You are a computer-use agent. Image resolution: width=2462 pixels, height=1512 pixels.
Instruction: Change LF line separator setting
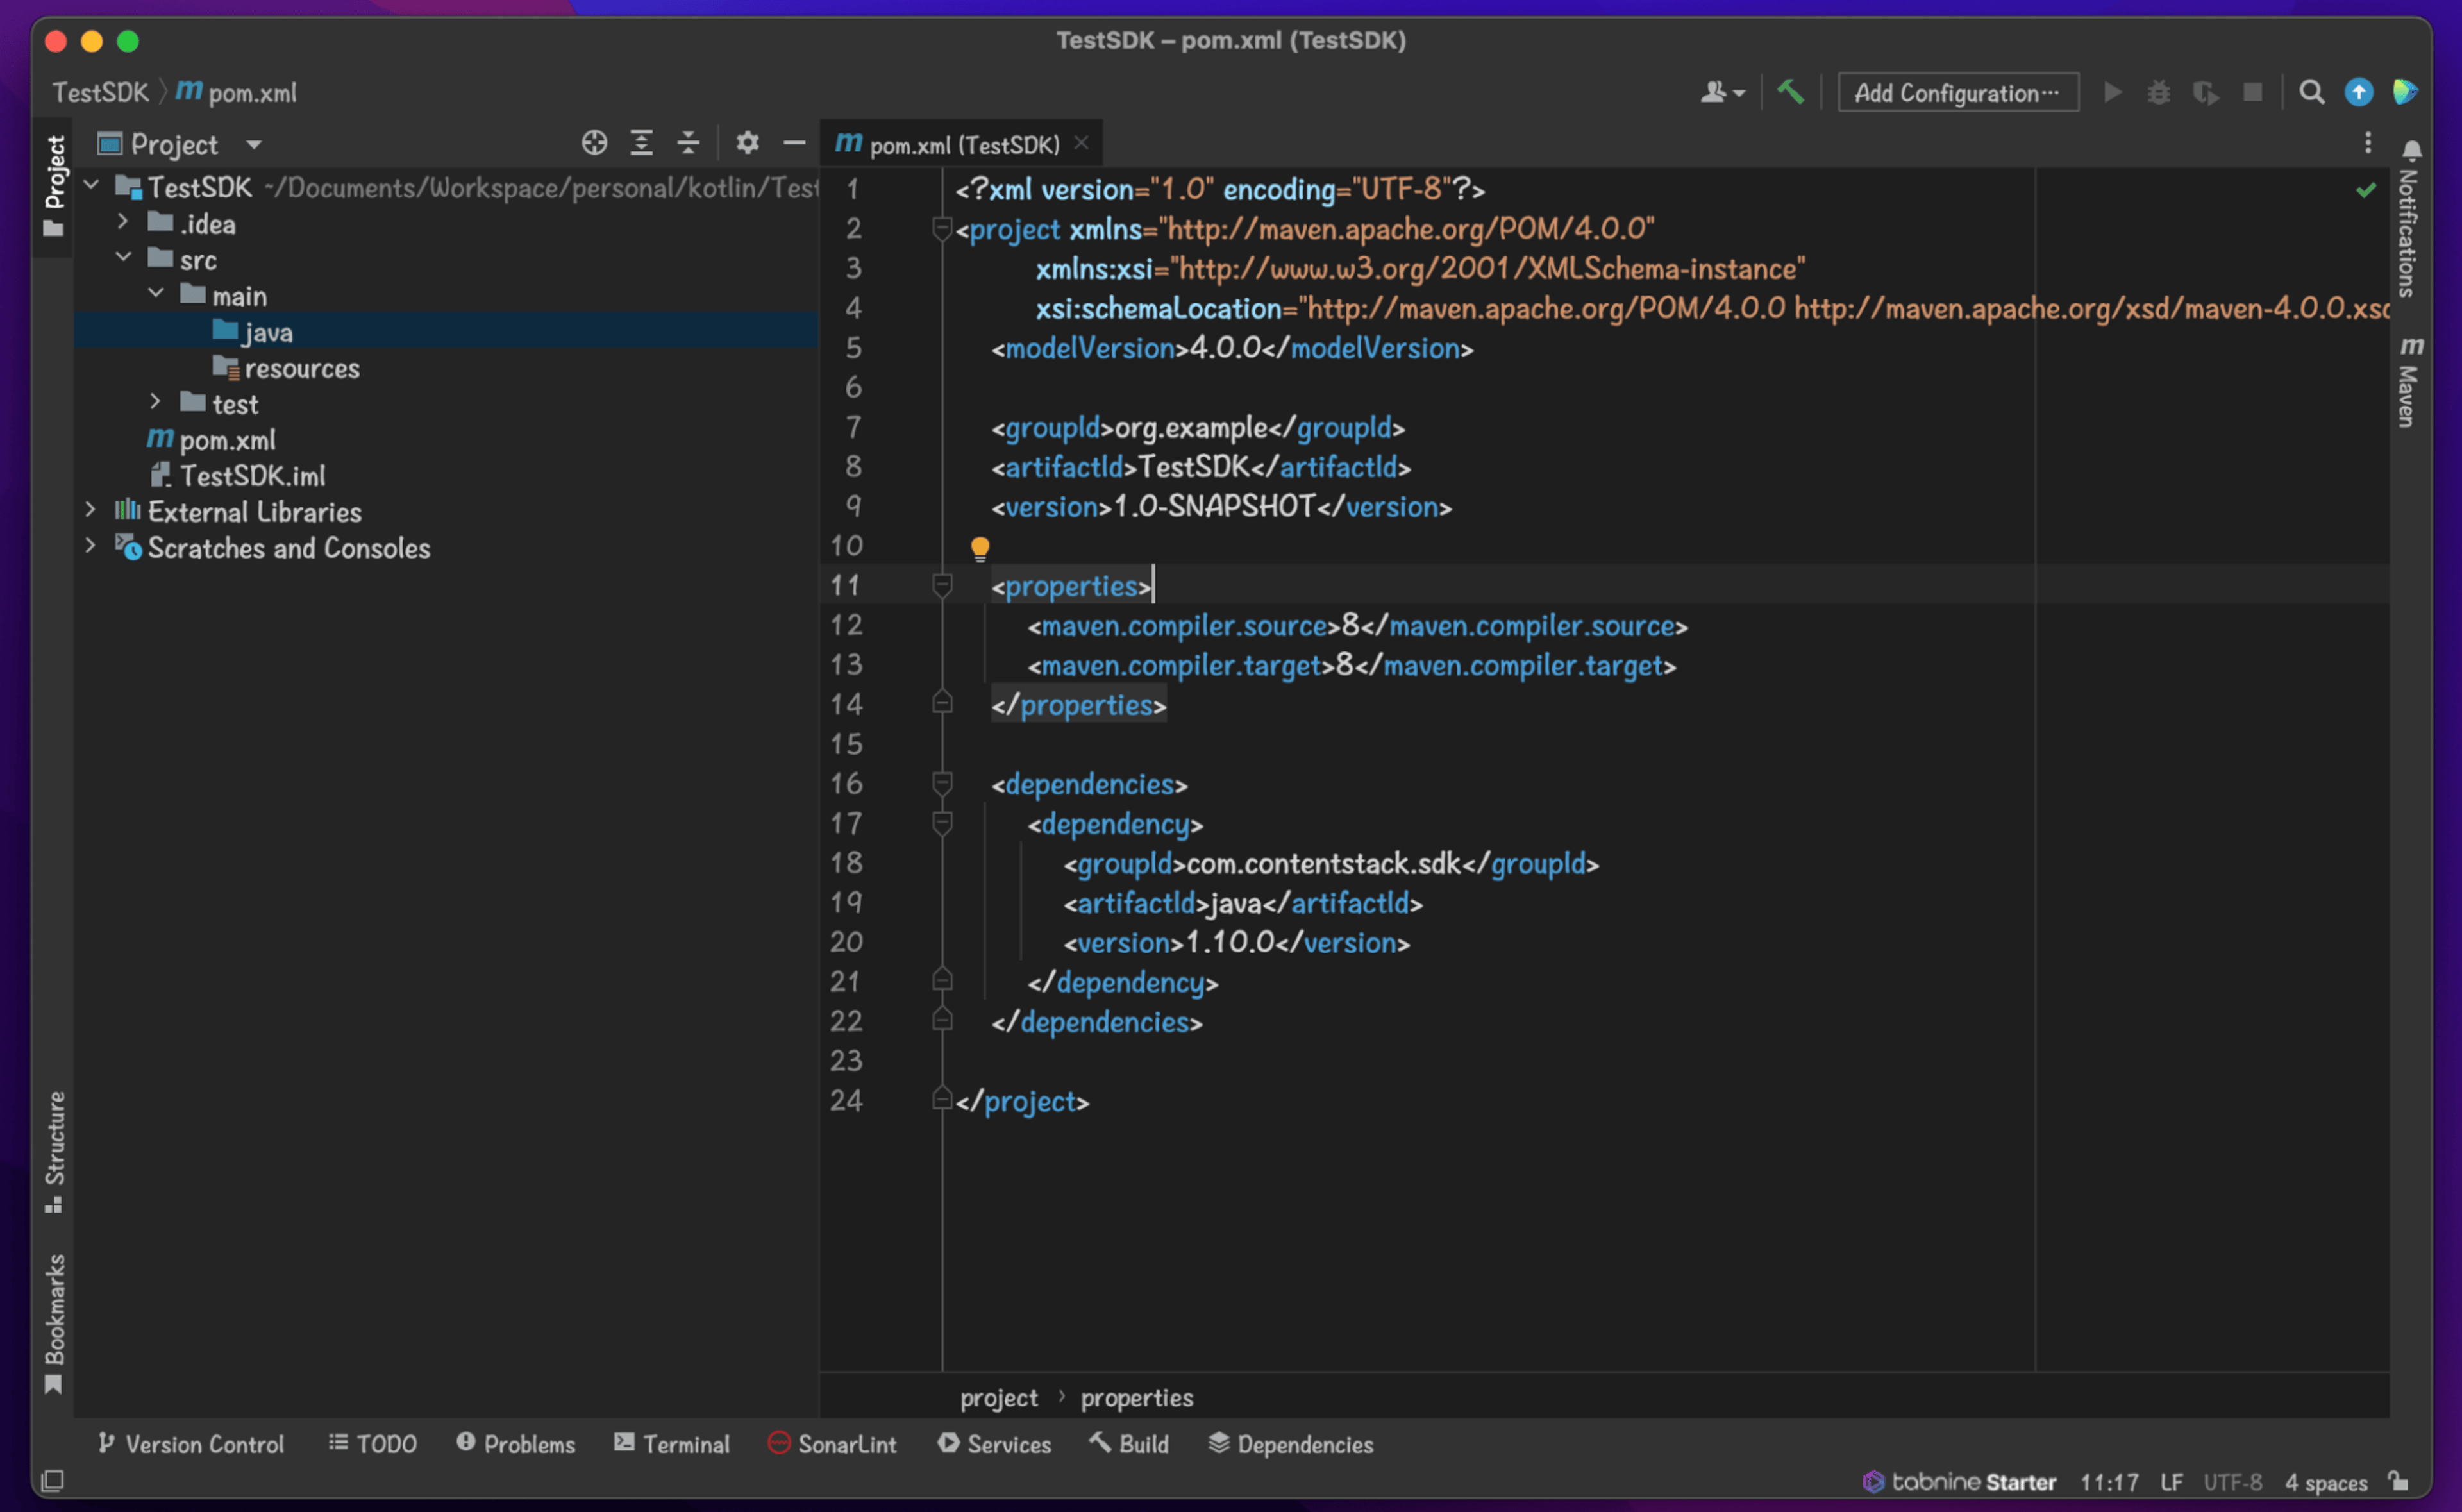pyautogui.click(x=2170, y=1481)
